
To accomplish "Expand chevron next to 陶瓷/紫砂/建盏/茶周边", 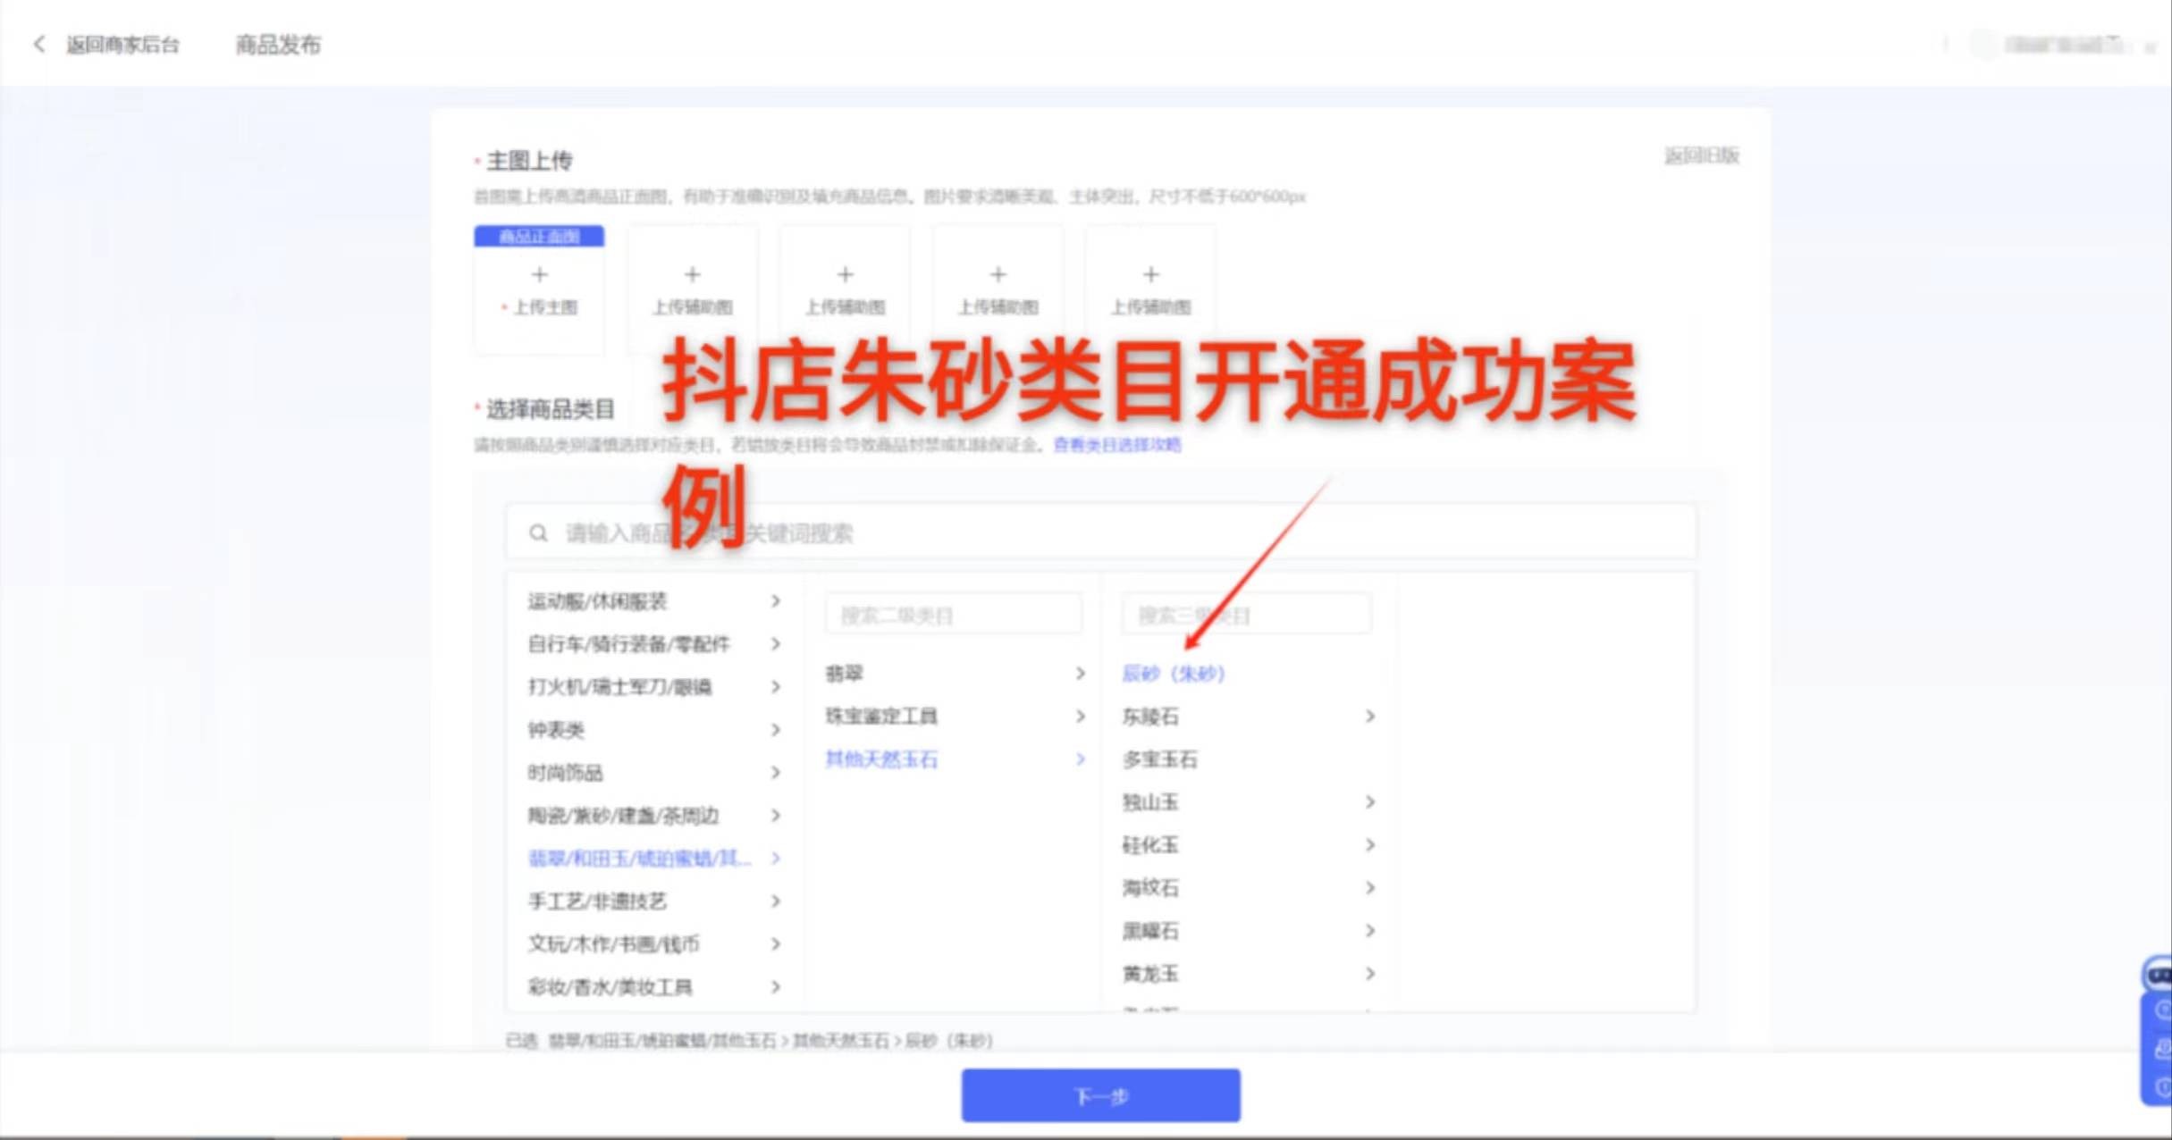I will 776,816.
